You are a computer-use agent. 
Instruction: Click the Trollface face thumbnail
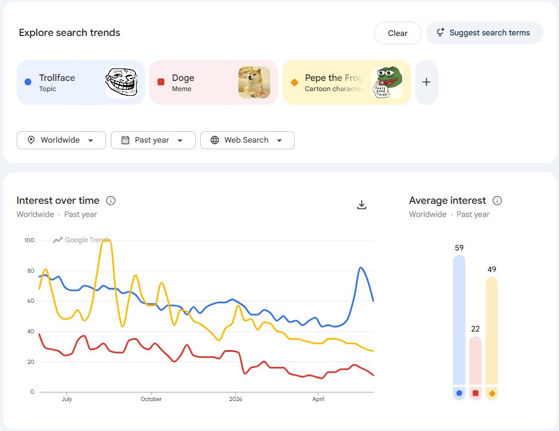(x=121, y=82)
